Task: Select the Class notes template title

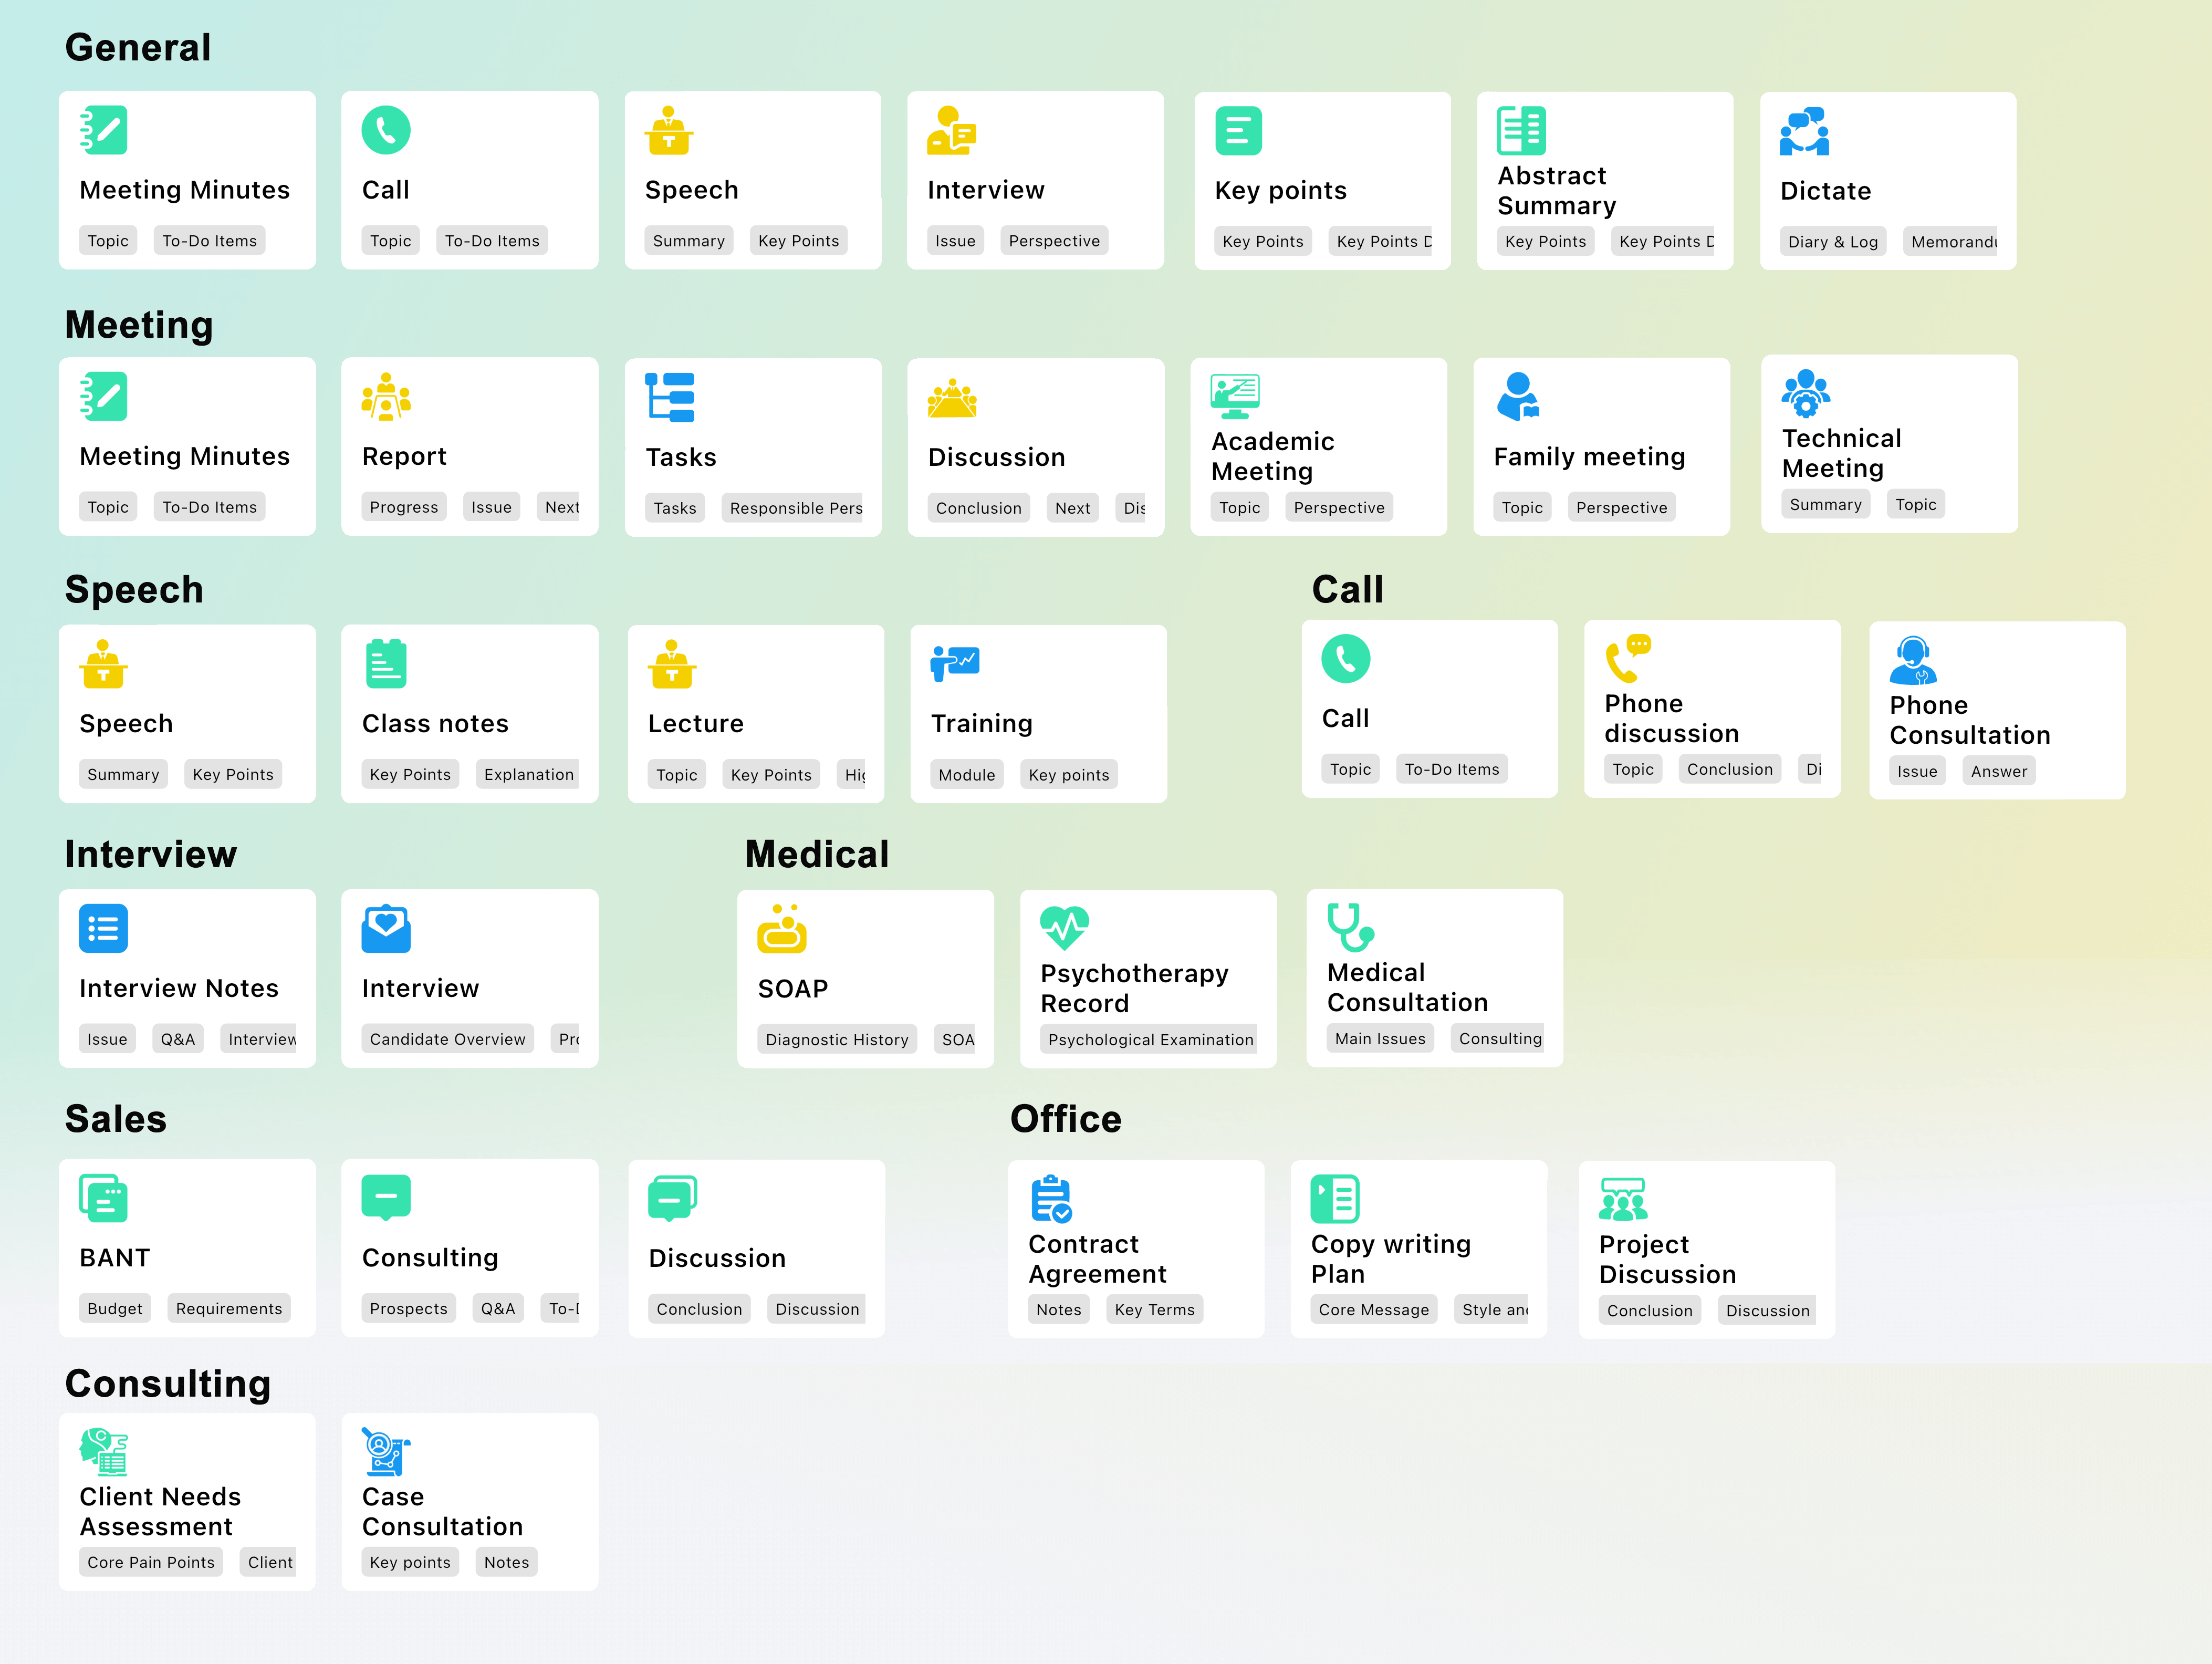Action: (x=435, y=723)
